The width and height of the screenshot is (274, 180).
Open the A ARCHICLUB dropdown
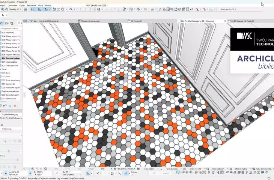pyautogui.click(x=196, y=169)
